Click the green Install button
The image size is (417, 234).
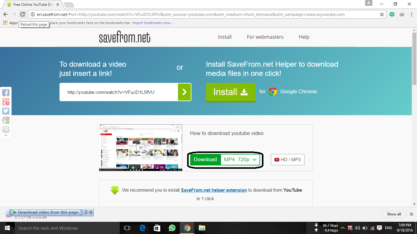(230, 92)
